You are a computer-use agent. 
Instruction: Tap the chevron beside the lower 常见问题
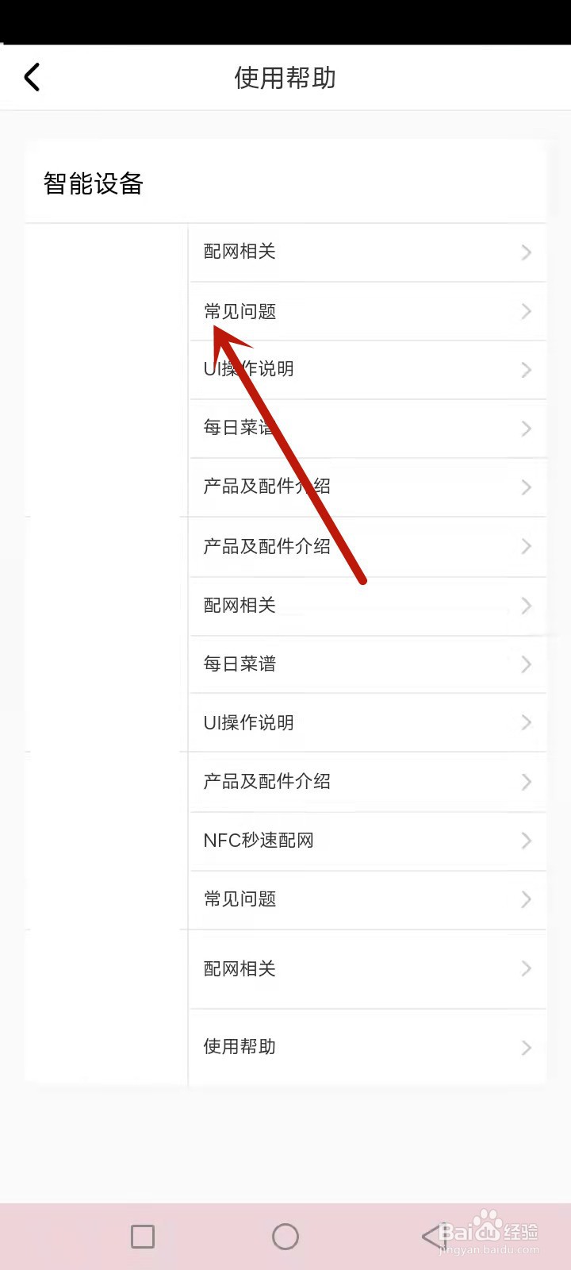point(527,899)
